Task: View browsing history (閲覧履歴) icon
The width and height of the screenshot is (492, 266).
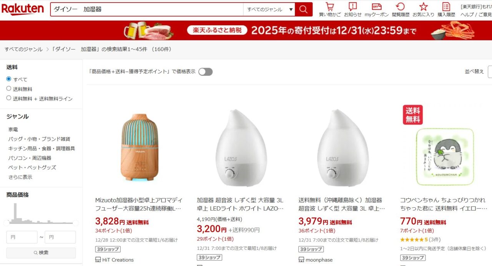Action: coord(401,9)
